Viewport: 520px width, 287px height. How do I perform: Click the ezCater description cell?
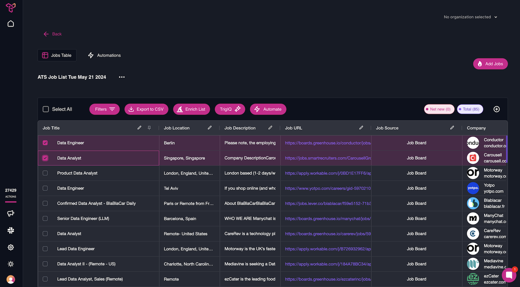tap(250, 279)
